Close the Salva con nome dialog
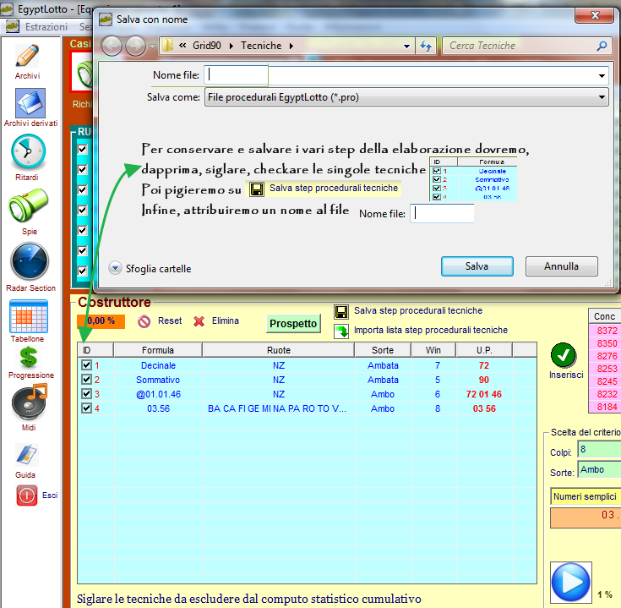This screenshot has height=608, width=621. point(595,15)
